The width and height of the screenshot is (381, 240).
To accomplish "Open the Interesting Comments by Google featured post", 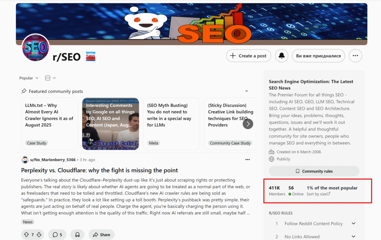I will coord(111,124).
